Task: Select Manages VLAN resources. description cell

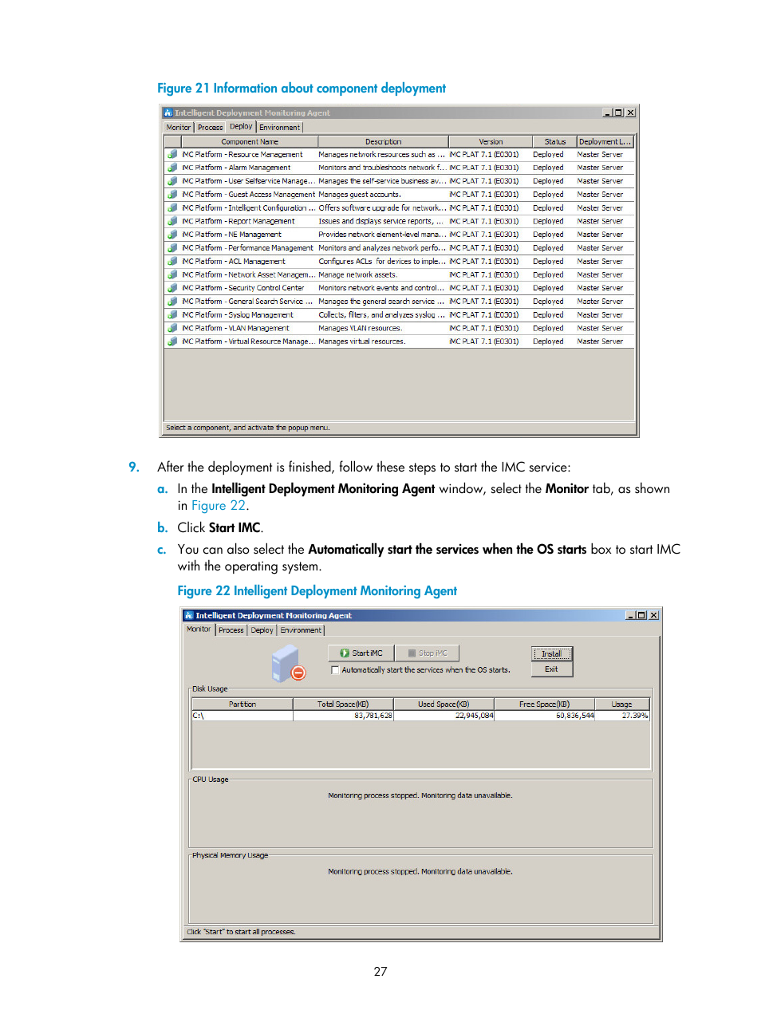Action: click(360, 328)
